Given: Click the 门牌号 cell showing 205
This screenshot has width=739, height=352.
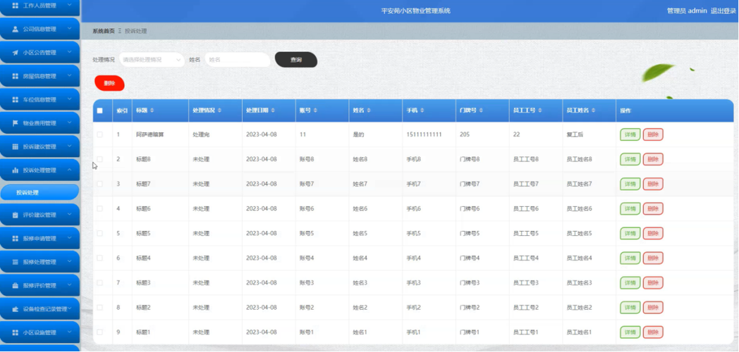Looking at the screenshot, I should tap(465, 134).
